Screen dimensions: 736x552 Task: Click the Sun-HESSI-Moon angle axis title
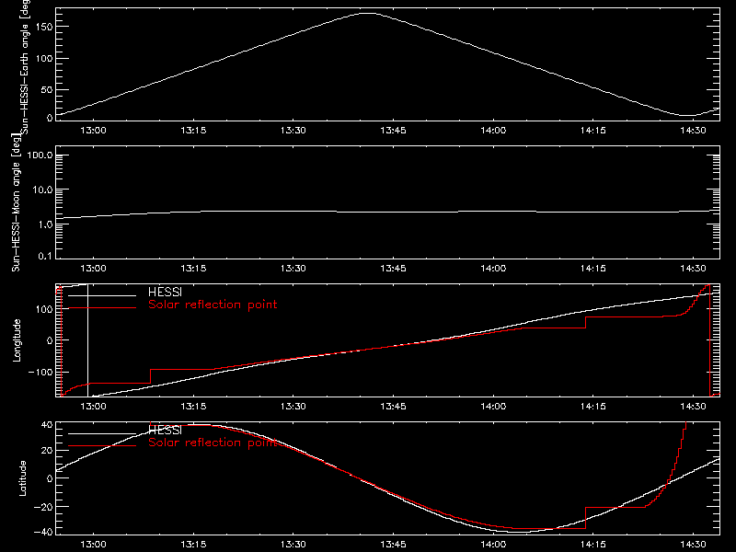[x=17, y=202]
